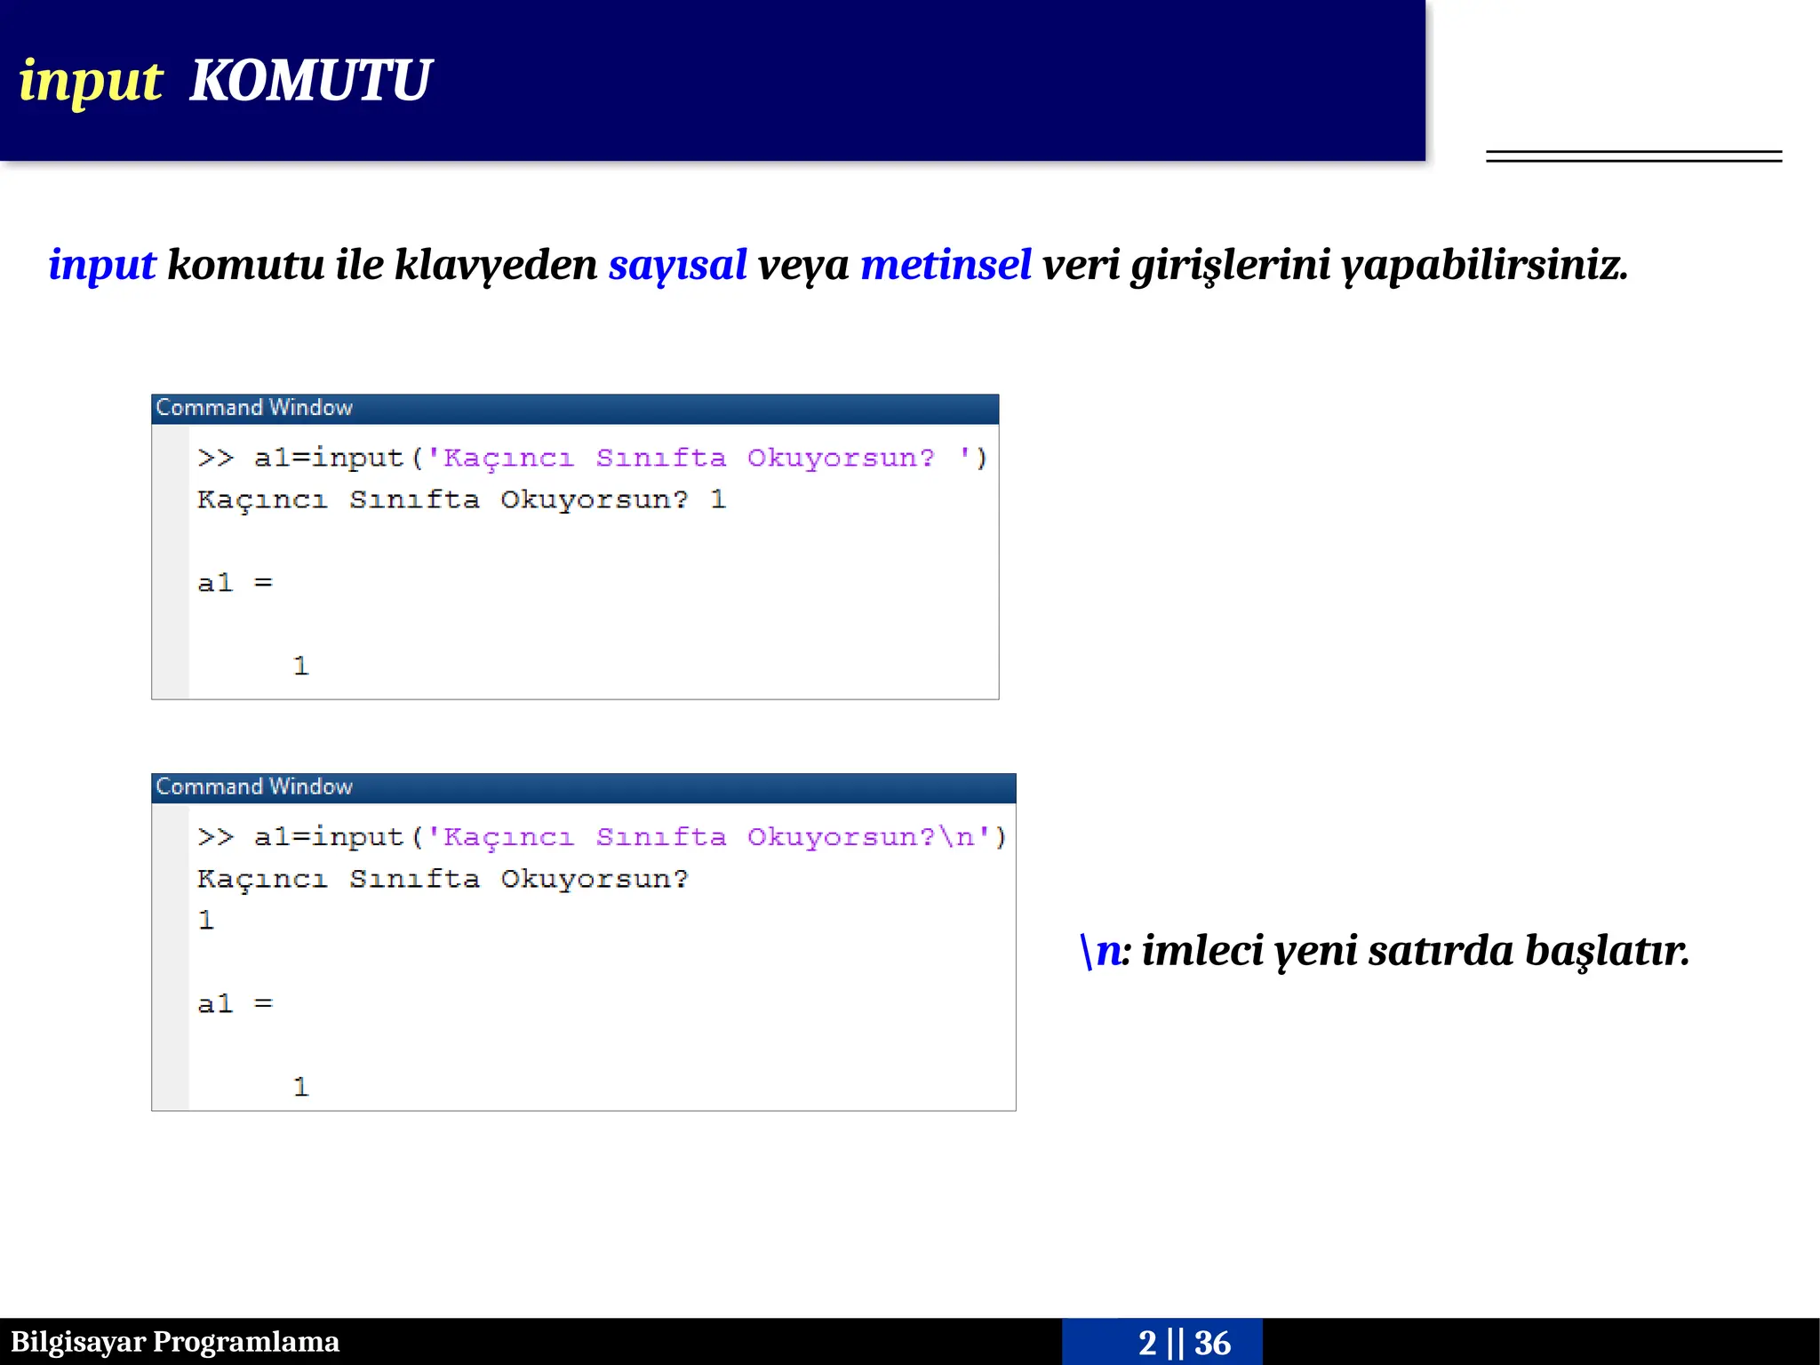Click the 'input KOMUTU' slide title
The height and width of the screenshot is (1365, 1820).
(x=224, y=80)
